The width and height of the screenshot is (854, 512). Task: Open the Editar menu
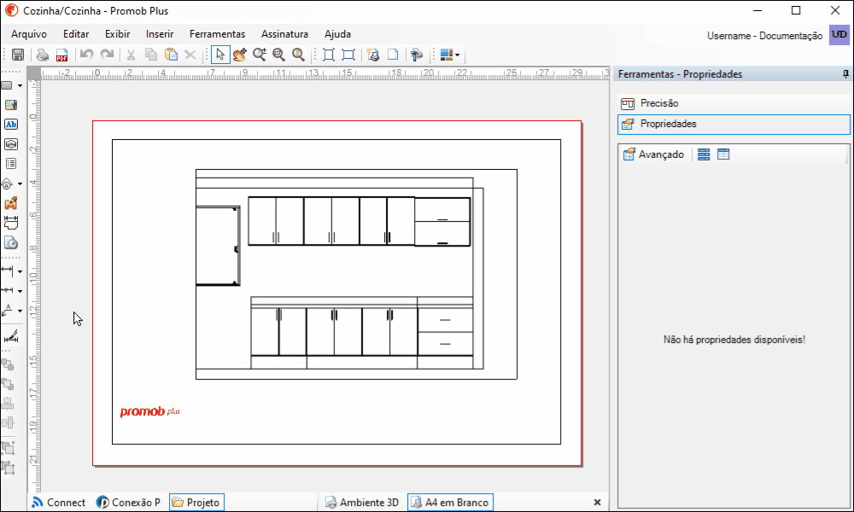(x=76, y=34)
